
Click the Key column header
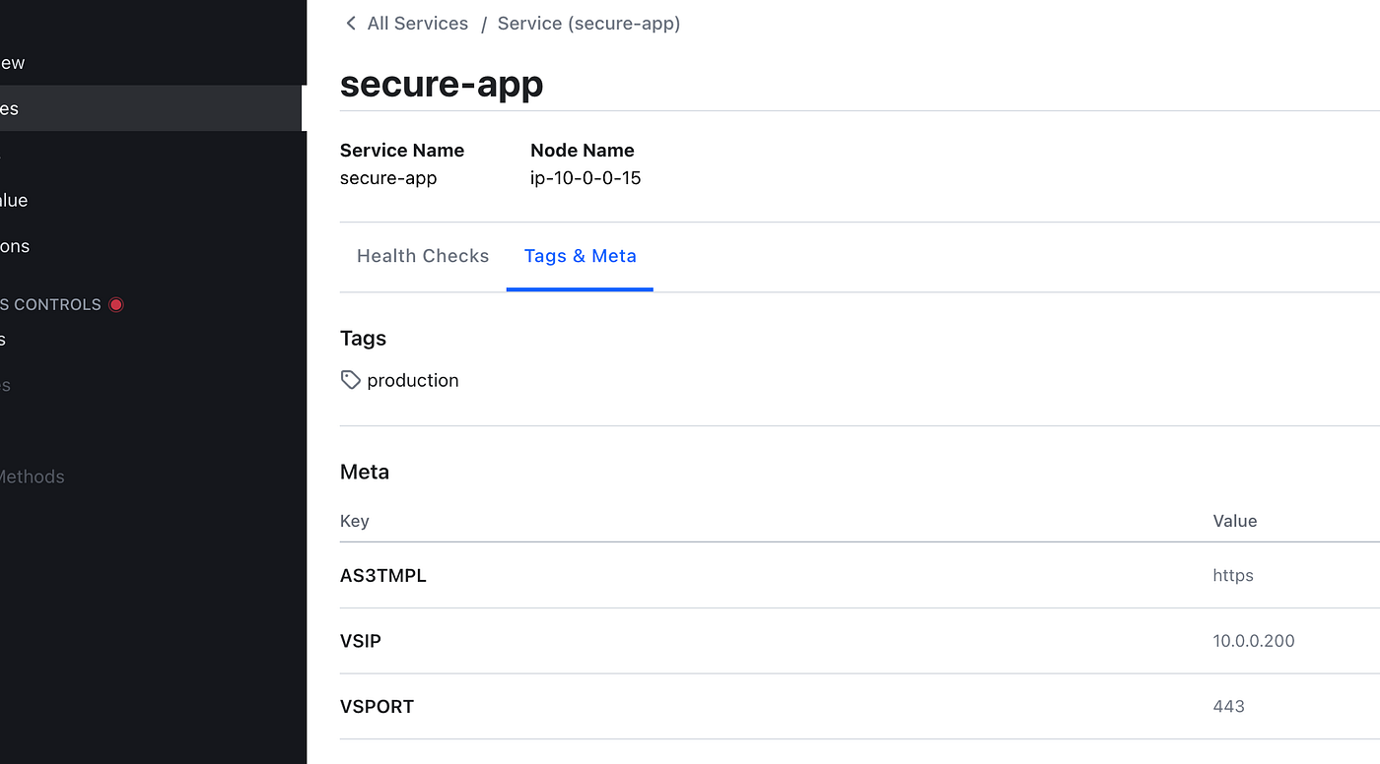[354, 521]
